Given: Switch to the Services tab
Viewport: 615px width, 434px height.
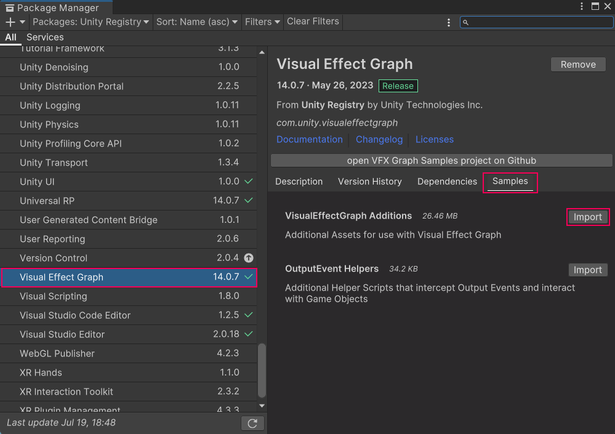Looking at the screenshot, I should [45, 37].
